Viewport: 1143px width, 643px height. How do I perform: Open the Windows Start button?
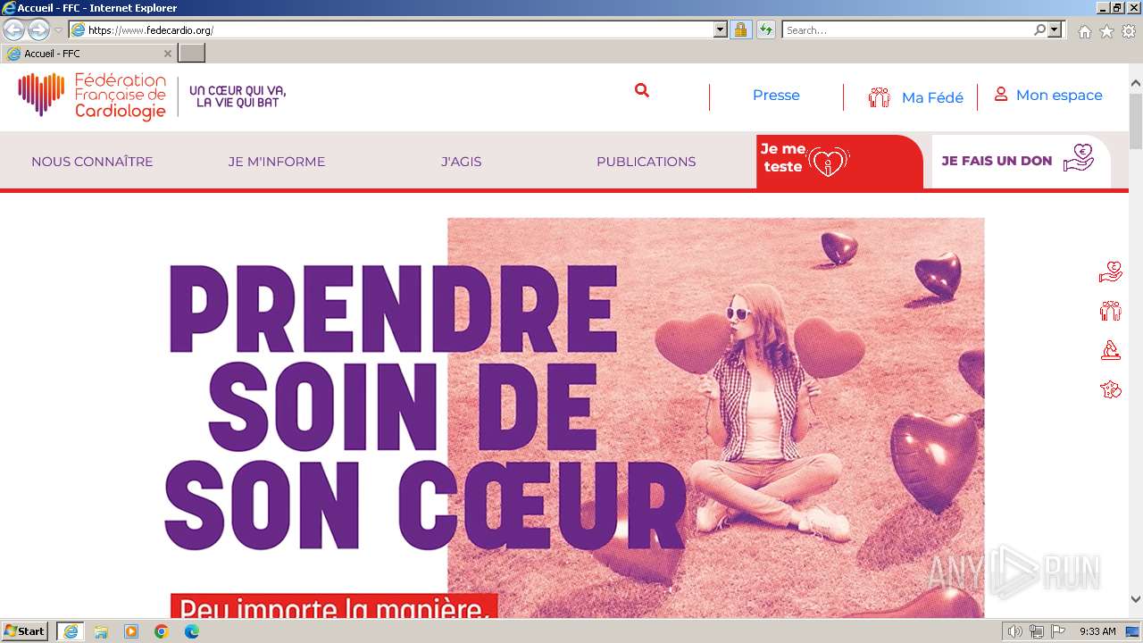pos(25,631)
